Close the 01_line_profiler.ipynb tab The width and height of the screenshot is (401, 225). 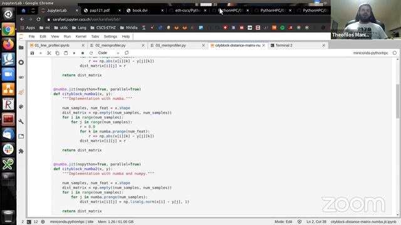pyautogui.click(x=83, y=46)
